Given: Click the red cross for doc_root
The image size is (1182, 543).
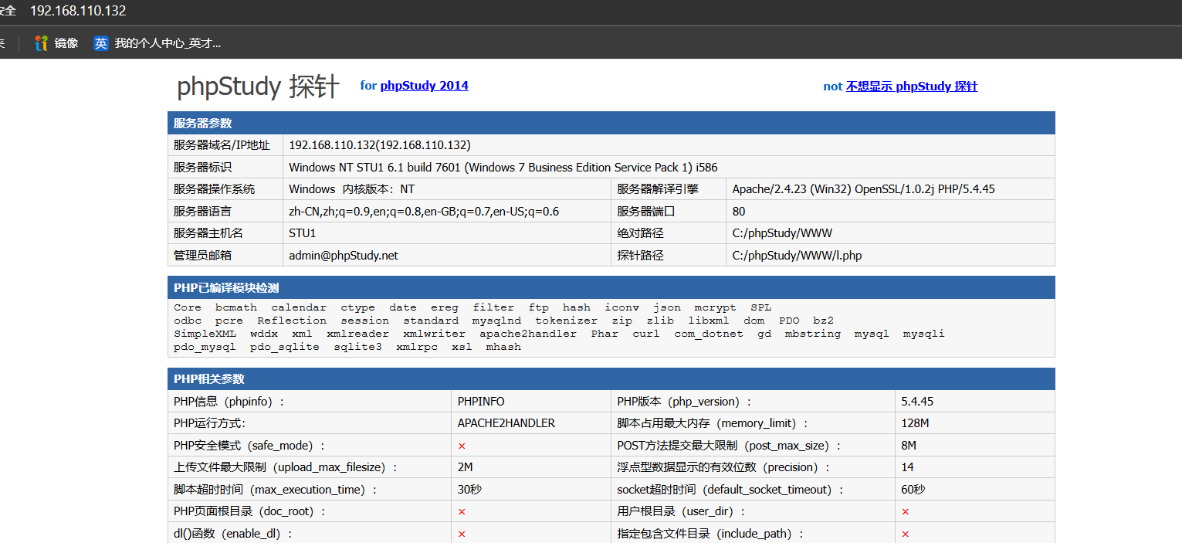Looking at the screenshot, I should (462, 511).
